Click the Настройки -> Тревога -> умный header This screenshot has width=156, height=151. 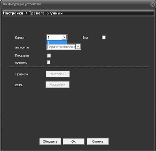click(33, 13)
